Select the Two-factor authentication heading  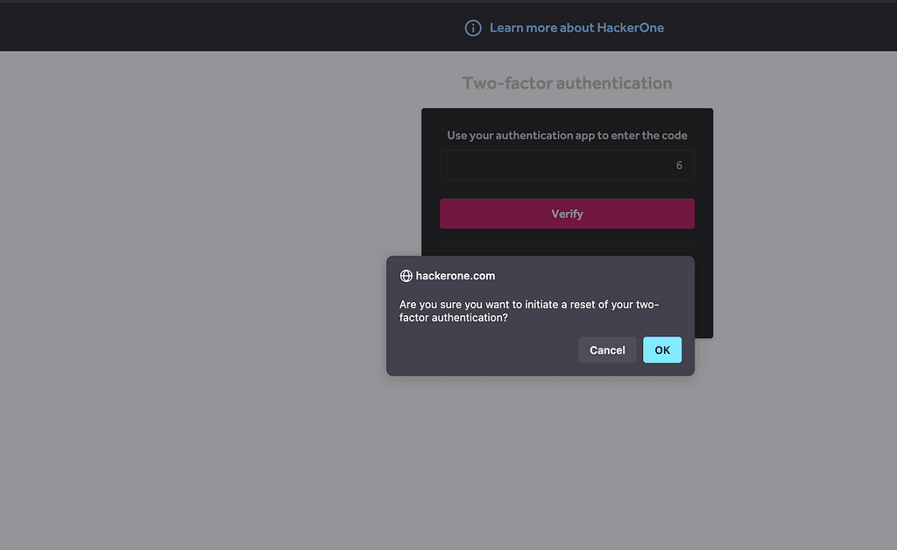[567, 83]
